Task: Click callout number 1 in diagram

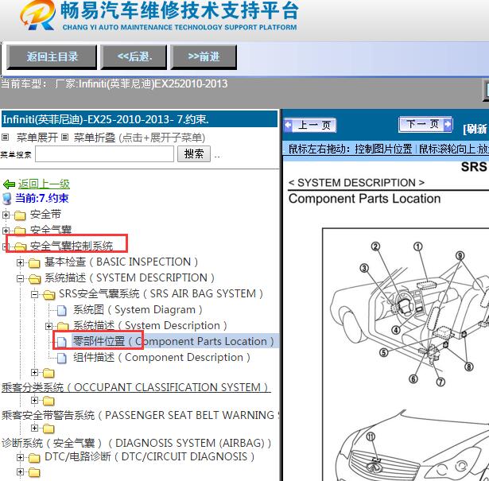Action: pyautogui.click(x=418, y=246)
